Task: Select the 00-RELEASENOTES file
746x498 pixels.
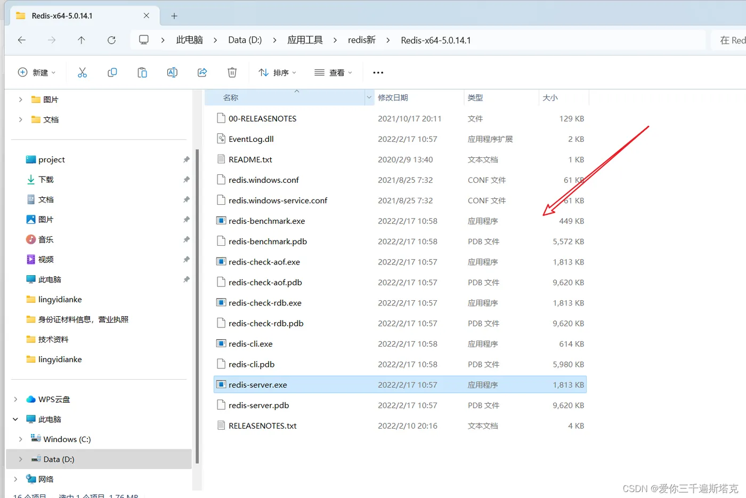Action: [400, 118]
